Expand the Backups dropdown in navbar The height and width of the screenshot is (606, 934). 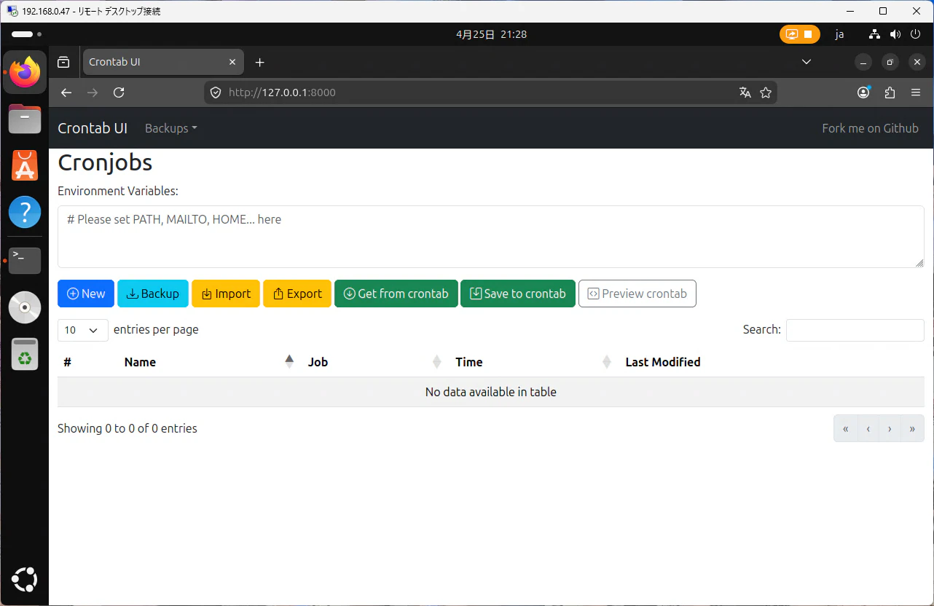click(x=171, y=128)
